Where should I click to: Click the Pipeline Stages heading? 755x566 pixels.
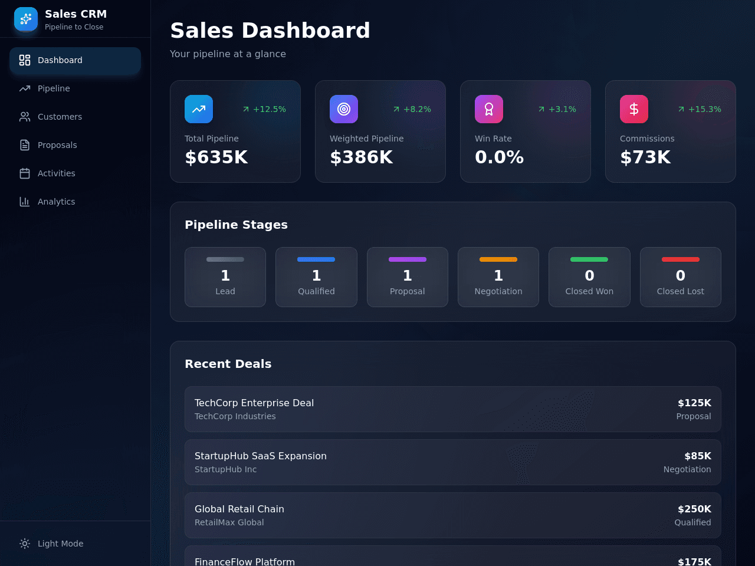point(237,225)
